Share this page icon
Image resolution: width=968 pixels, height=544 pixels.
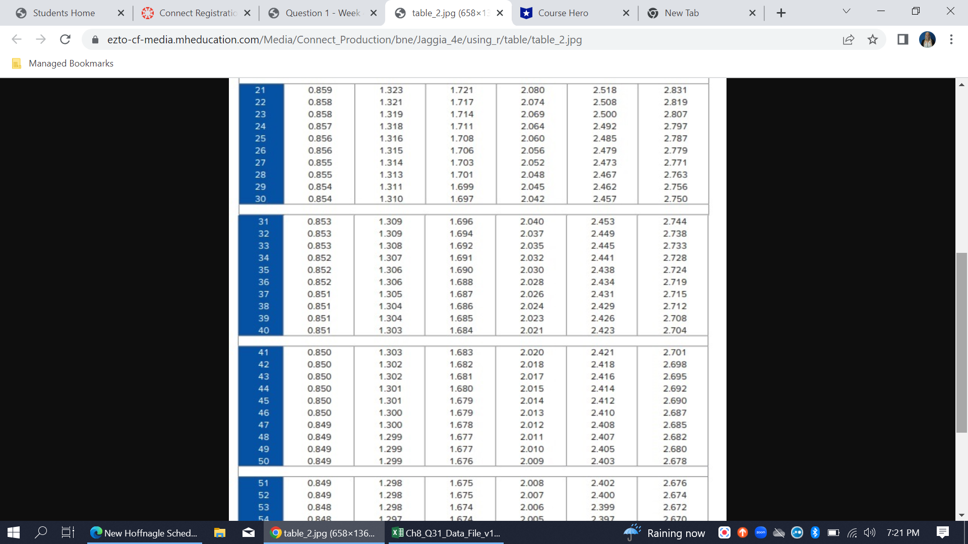tap(849, 39)
